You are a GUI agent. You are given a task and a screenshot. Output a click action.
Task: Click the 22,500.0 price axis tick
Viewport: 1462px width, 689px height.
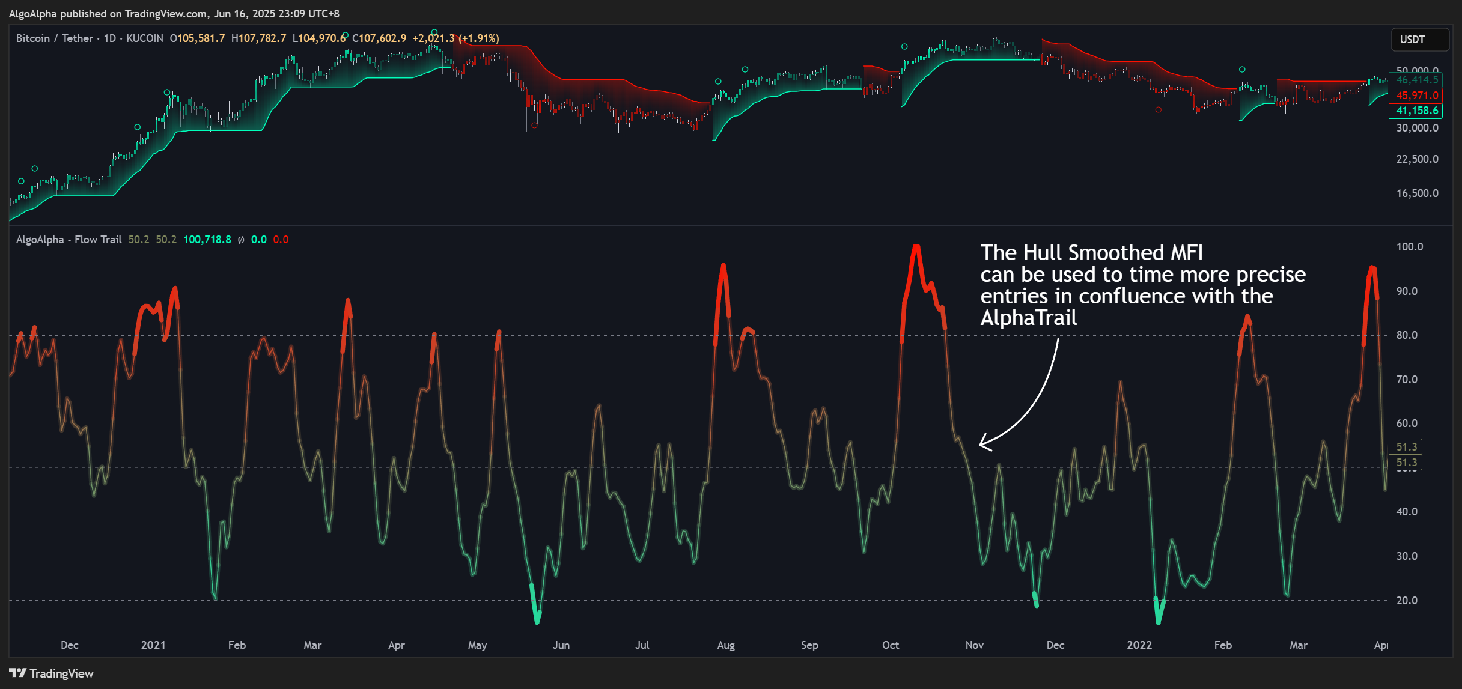click(x=1417, y=159)
